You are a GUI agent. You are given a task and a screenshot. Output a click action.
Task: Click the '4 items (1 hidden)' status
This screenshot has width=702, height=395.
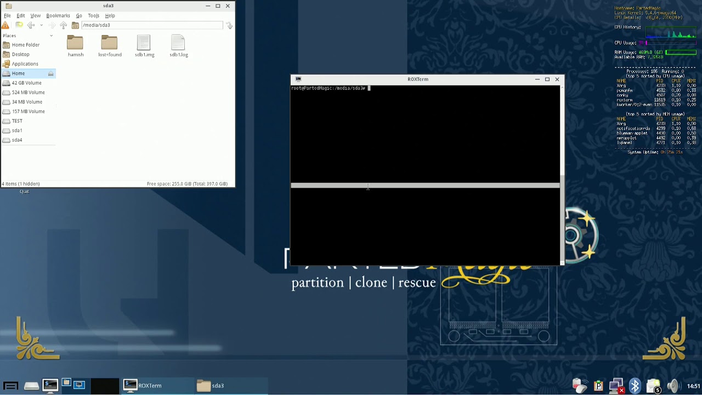click(x=21, y=184)
